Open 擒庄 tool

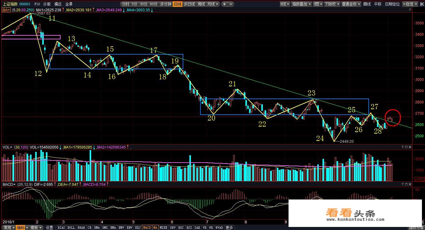(58, 4)
